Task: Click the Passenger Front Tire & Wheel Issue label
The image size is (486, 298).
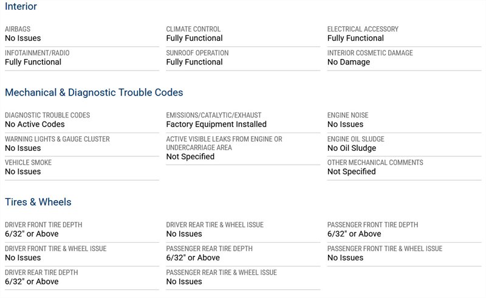Action: click(385, 248)
